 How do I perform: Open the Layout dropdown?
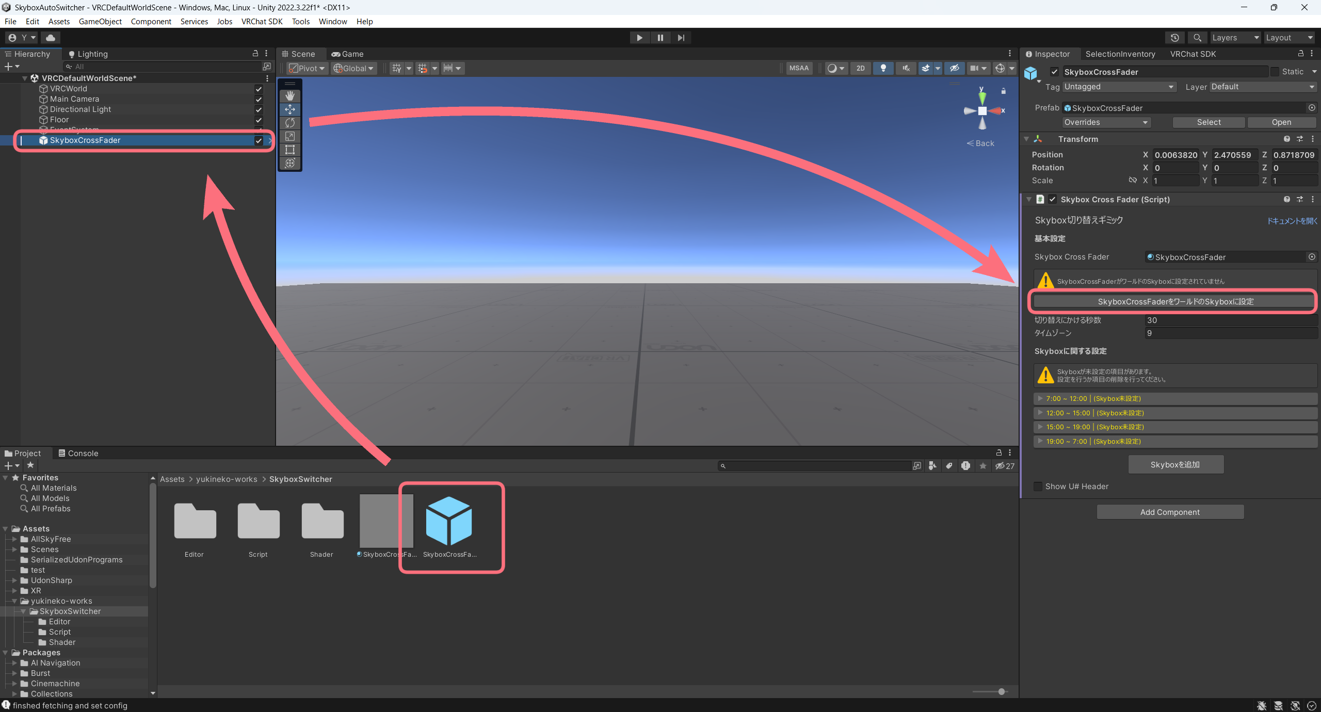pos(1290,38)
